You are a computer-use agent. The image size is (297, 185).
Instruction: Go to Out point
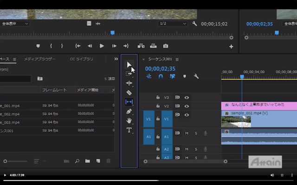tap(126, 46)
